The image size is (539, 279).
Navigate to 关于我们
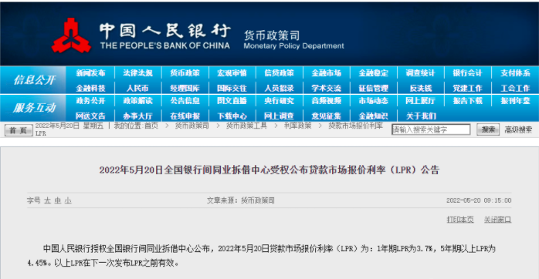click(421, 116)
